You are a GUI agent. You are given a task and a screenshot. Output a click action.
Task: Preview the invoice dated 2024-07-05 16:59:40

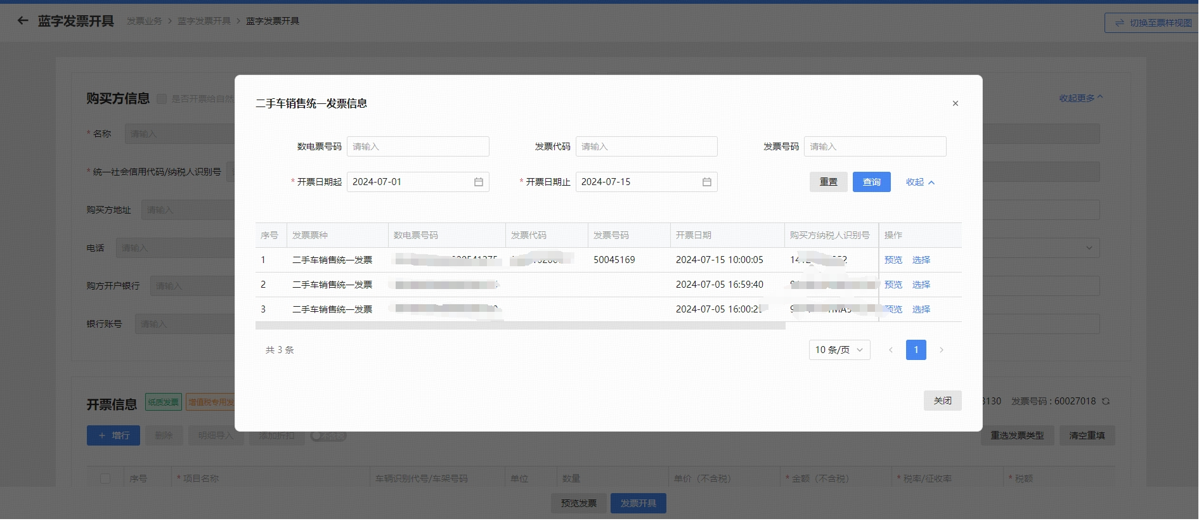coord(893,285)
